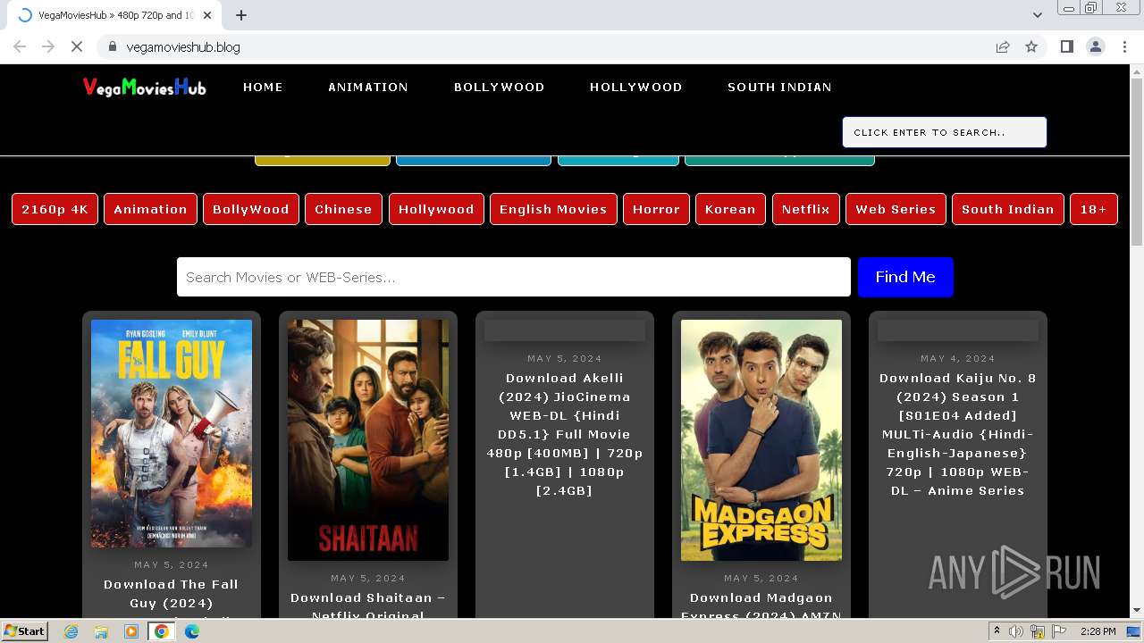Open File Explorer from the taskbar

click(101, 631)
